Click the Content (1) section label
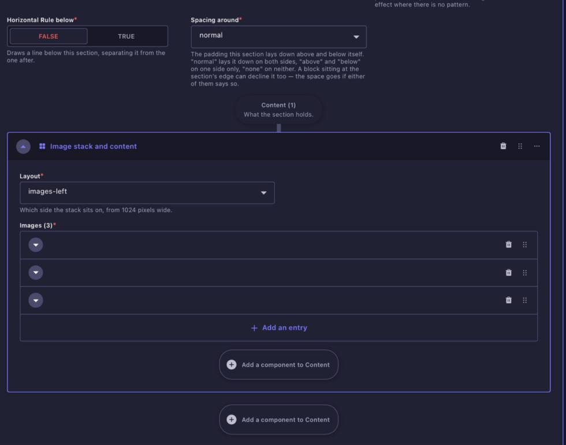The width and height of the screenshot is (566, 445). pos(278,105)
